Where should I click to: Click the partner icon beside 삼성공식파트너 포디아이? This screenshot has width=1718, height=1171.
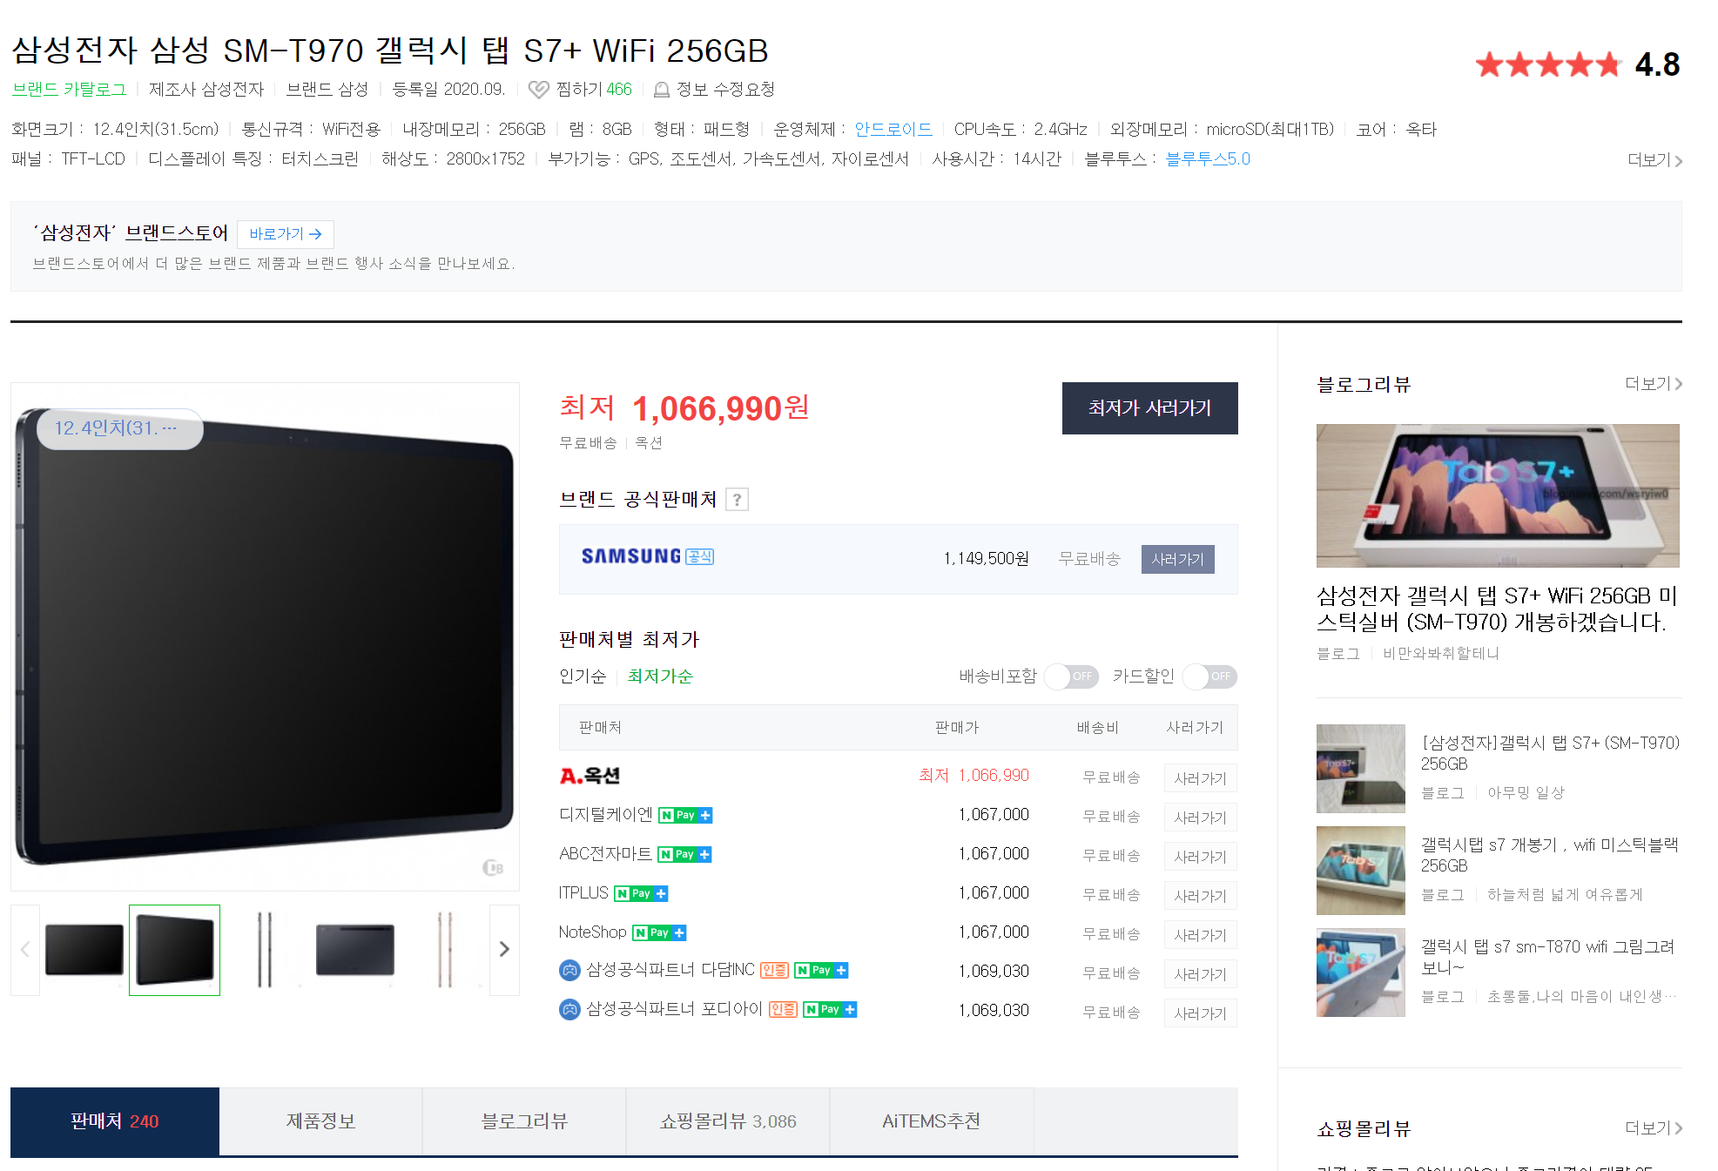point(569,1010)
